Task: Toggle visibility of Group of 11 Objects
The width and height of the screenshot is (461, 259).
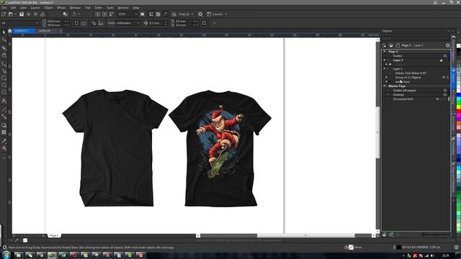Action: click(x=444, y=77)
